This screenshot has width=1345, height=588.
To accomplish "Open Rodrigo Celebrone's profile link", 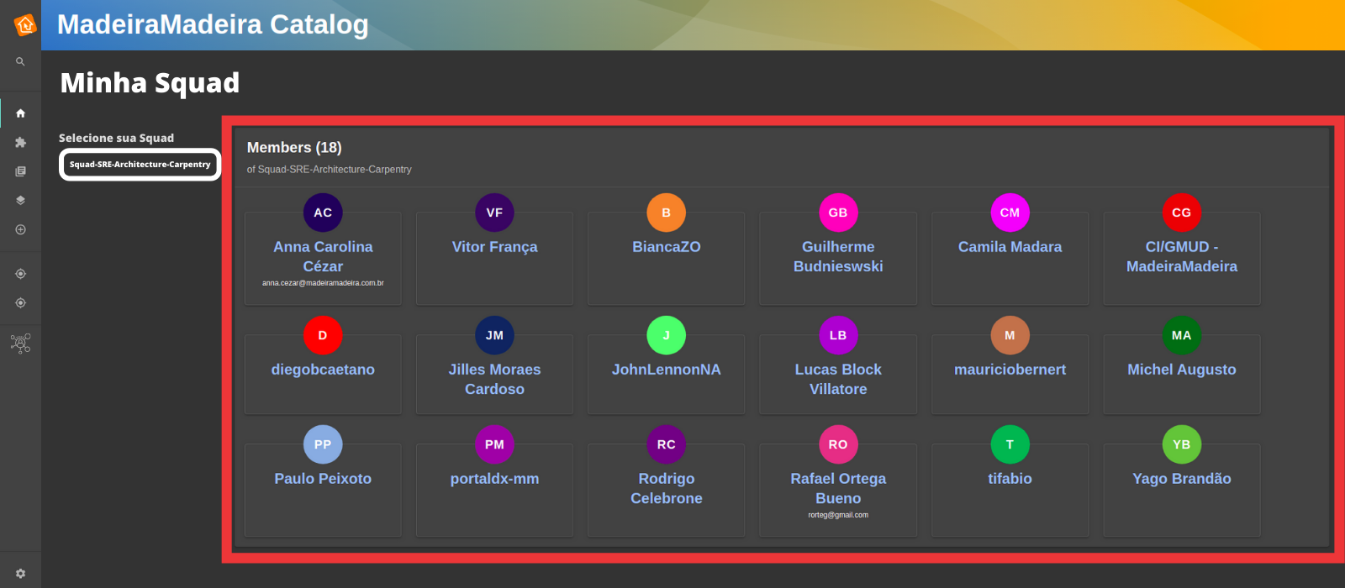I will (666, 488).
